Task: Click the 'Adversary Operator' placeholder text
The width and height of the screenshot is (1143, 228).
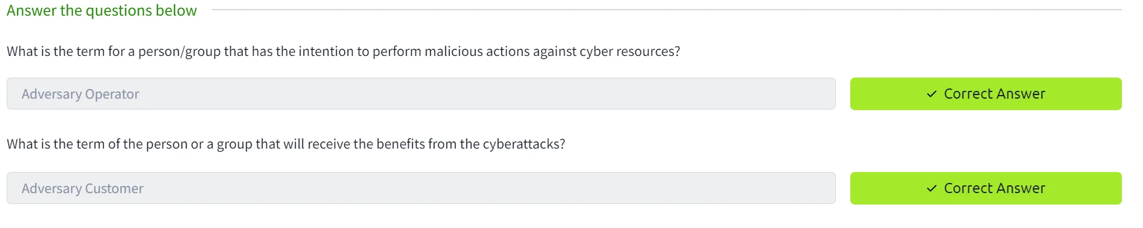Action: 80,94
